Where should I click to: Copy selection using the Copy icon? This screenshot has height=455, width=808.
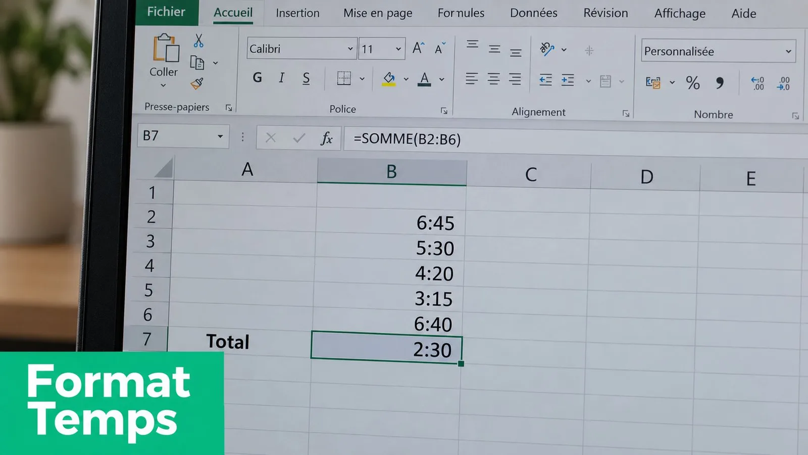pyautogui.click(x=197, y=63)
